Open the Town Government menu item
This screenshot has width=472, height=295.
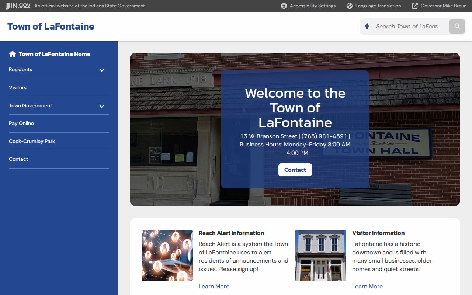tap(30, 105)
